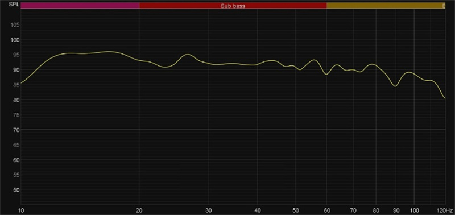Click the 20 Hz x-axis label
The height and width of the screenshot is (215, 455).
(139, 210)
